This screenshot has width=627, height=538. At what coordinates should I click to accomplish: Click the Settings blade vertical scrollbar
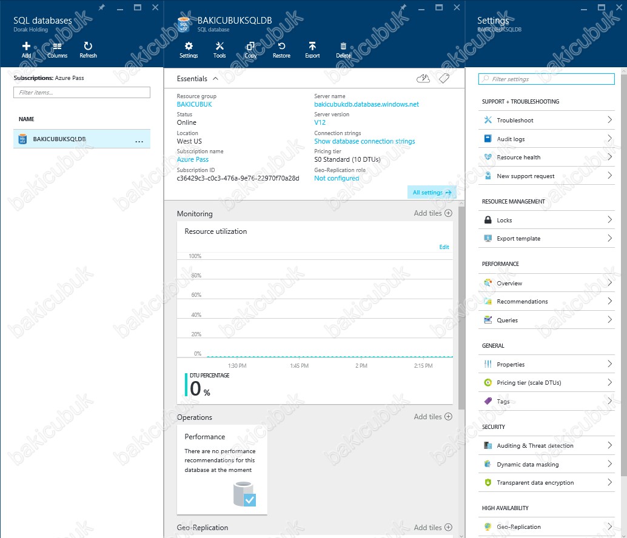[623, 276]
